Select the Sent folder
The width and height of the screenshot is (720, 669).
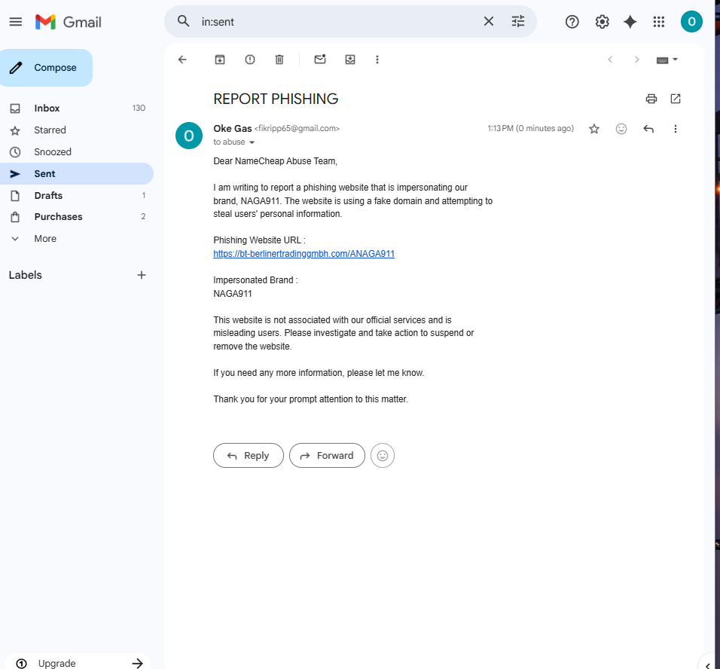click(x=77, y=174)
